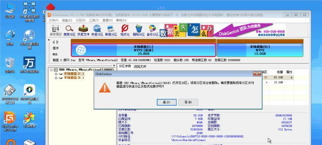Click the DiskGenius title bar logo icon
The height and width of the screenshot is (145, 322).
tap(49, 15)
